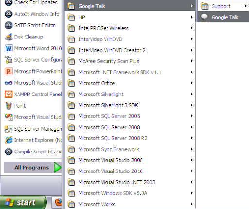Click the Microsoft Silverlight label
Image resolution: width=249 pixels, height=209 pixels.
point(101,94)
